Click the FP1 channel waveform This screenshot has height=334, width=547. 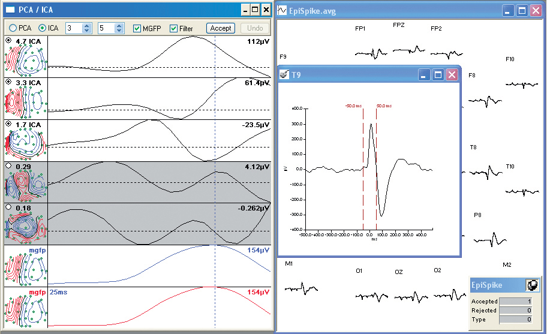pos(372,54)
